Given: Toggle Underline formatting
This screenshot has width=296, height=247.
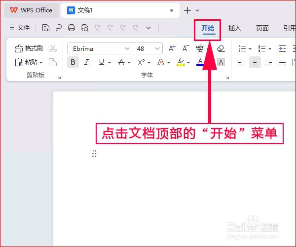Looking at the screenshot, I should (102, 62).
